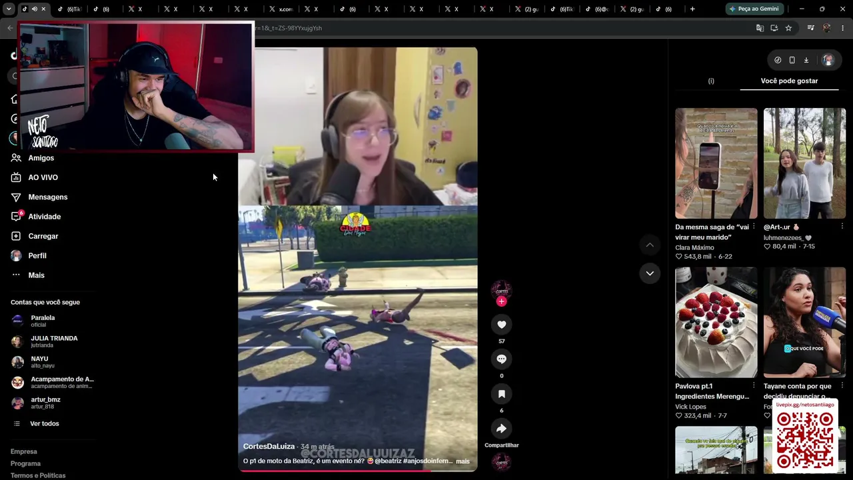Open the Atividade notifications icon
Screen dimensions: 853x480
(16, 217)
